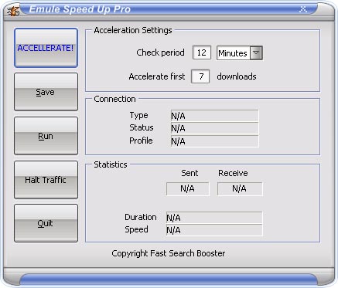The height and width of the screenshot is (288, 338).
Task: Click the Accelerate first label
Action: coord(157,76)
